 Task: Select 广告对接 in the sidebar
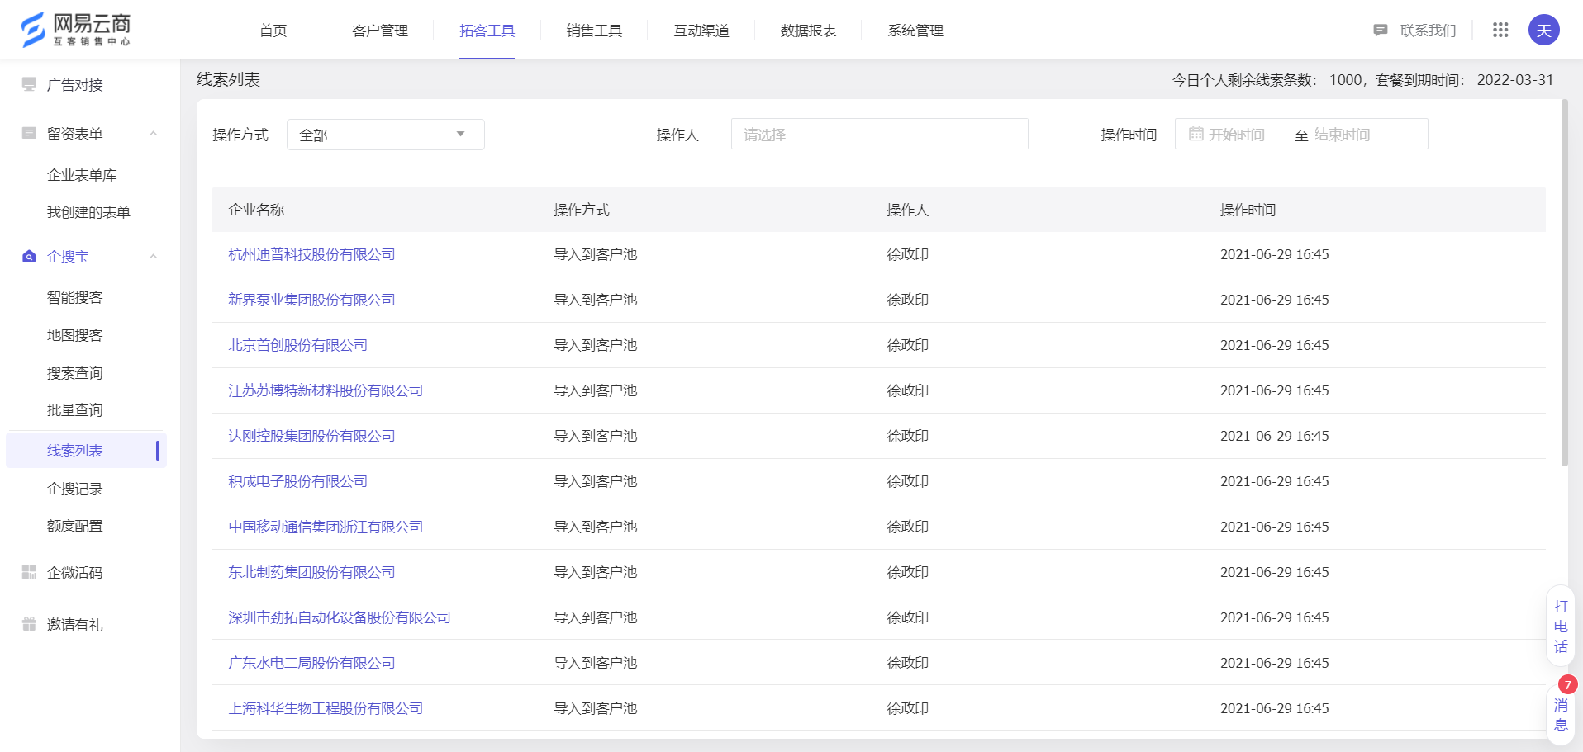pyautogui.click(x=75, y=85)
